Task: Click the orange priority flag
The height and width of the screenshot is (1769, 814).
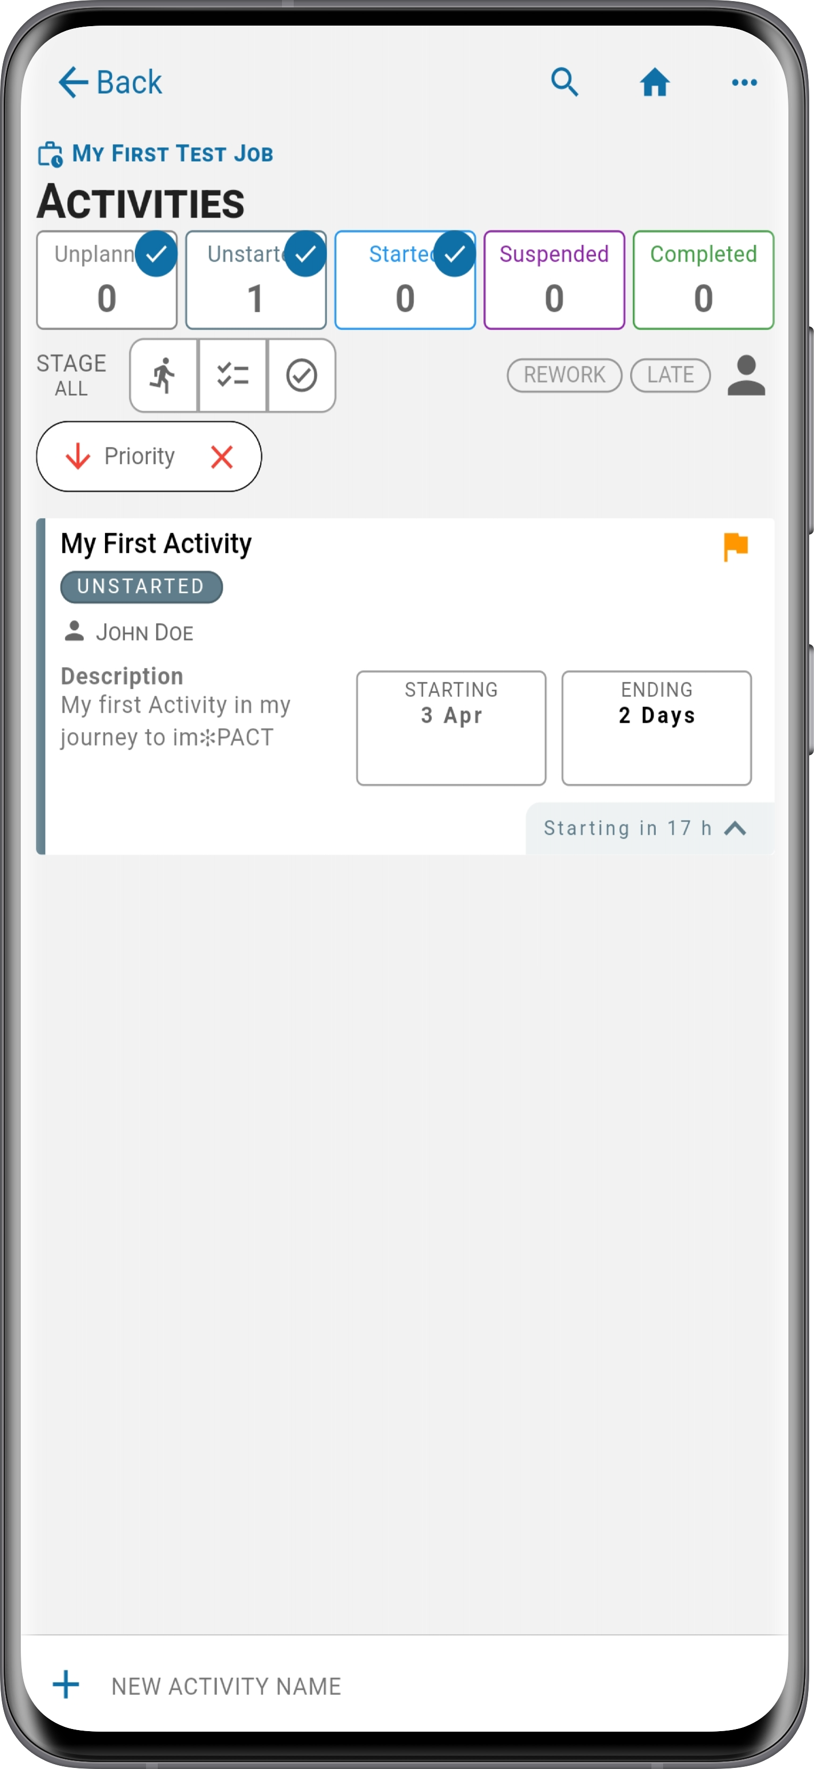Action: 736,546
